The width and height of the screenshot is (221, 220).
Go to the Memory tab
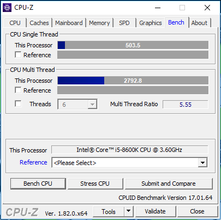pyautogui.click(x=99, y=23)
